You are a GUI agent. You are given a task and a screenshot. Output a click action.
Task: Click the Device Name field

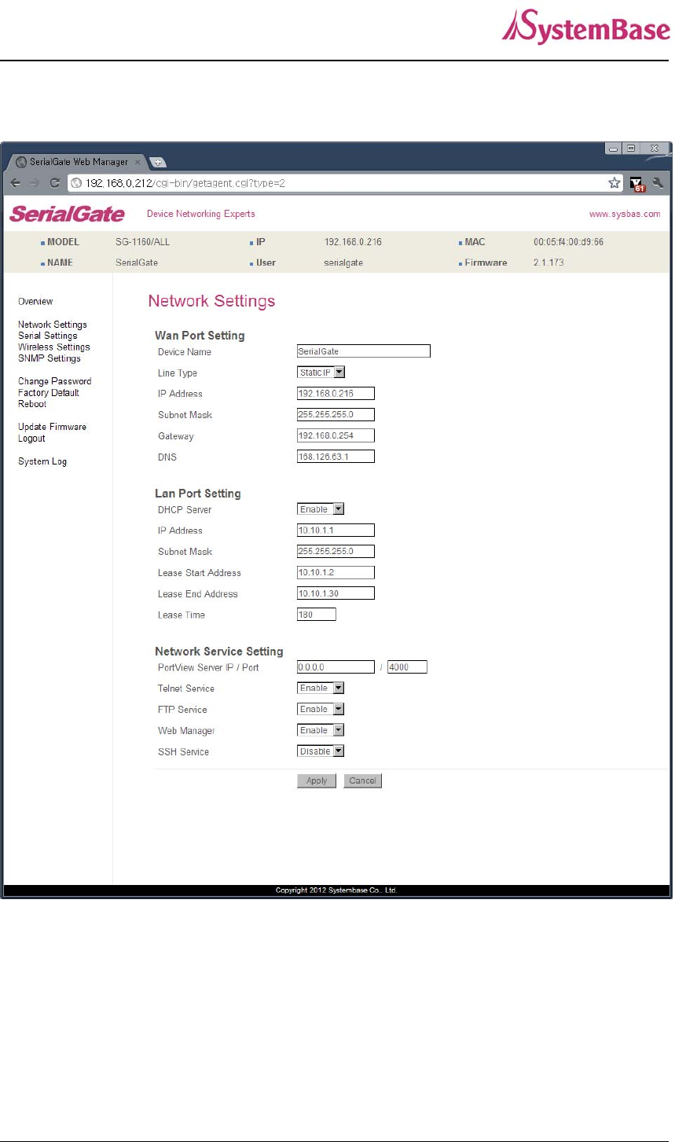[x=364, y=351]
